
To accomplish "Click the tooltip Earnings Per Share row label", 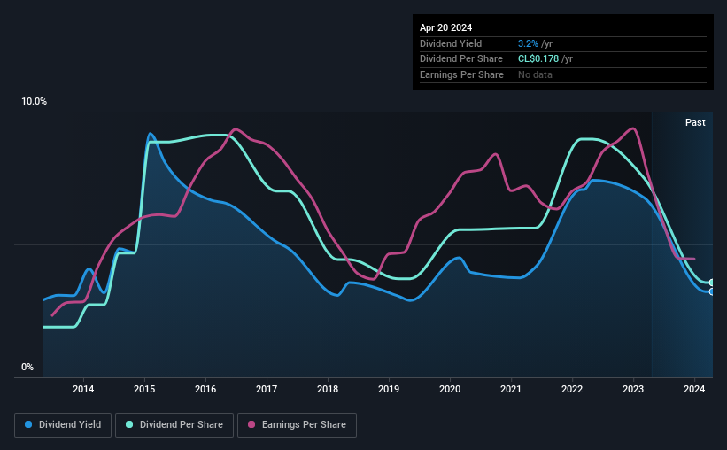I will point(461,74).
